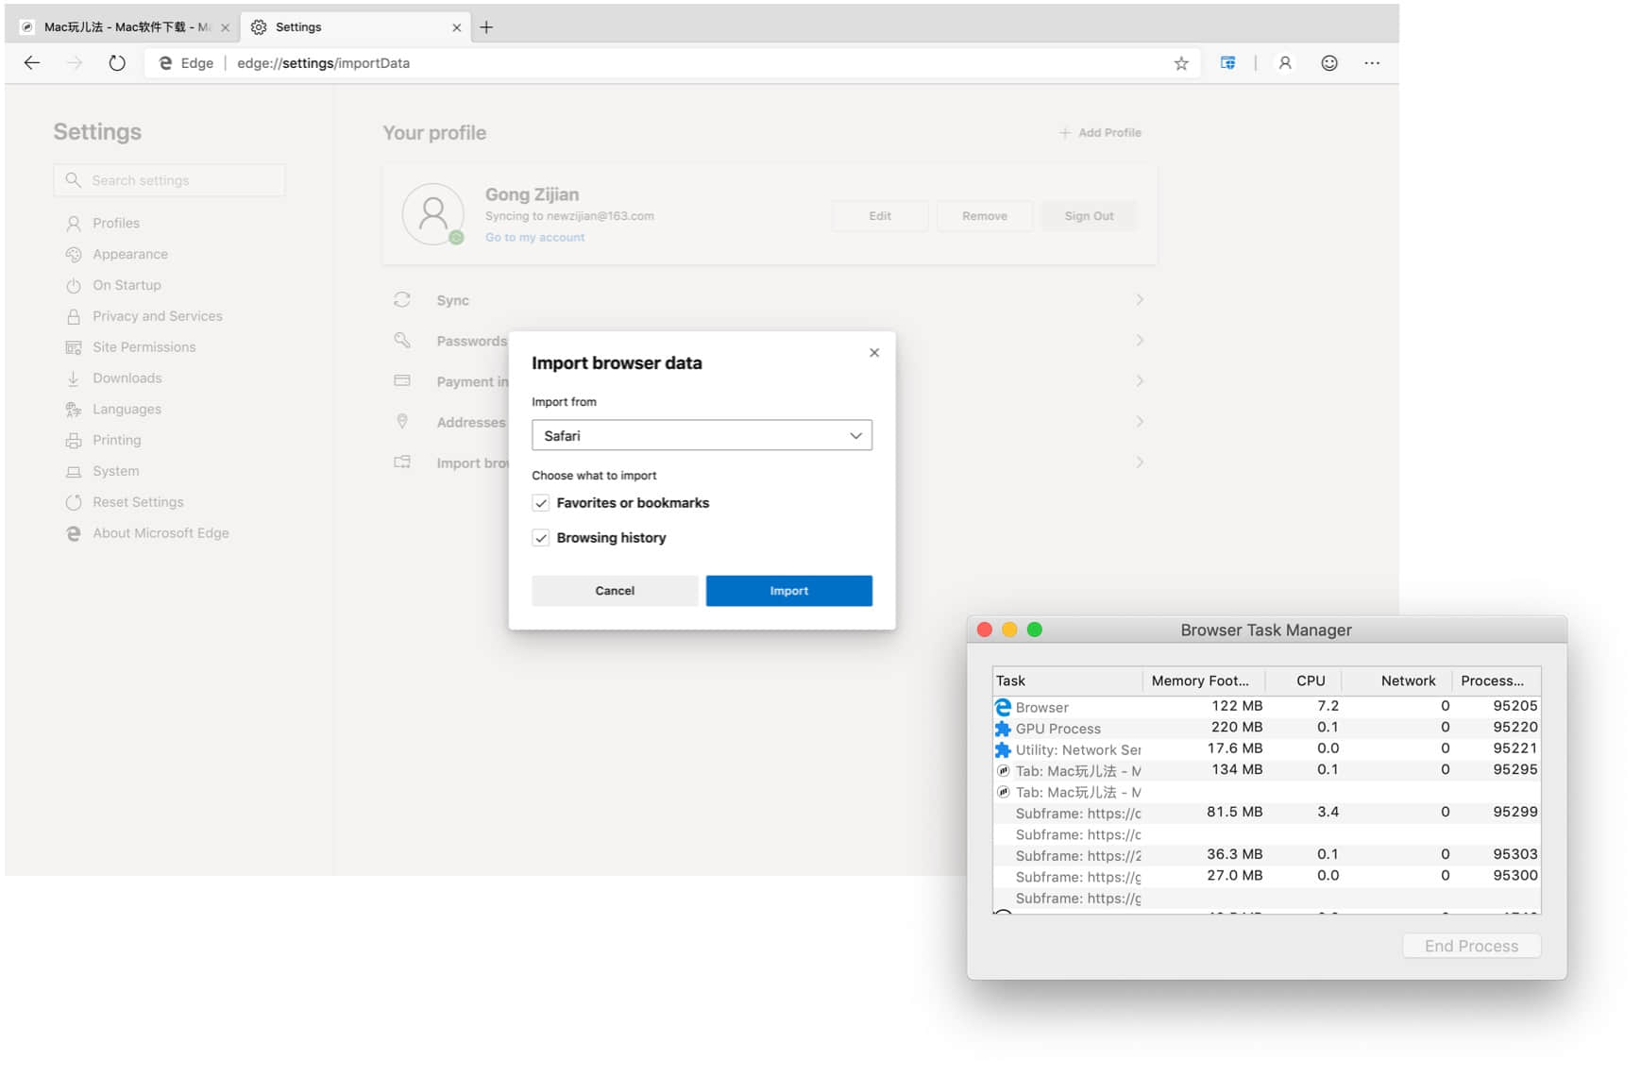
Task: Select the Subframe row using 81.5 MB
Action: click(x=1267, y=813)
